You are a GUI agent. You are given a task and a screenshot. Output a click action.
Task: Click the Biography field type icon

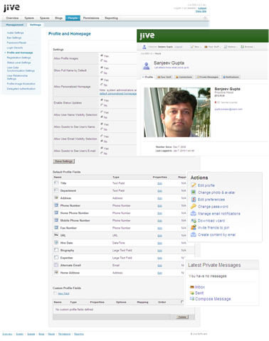56,250
